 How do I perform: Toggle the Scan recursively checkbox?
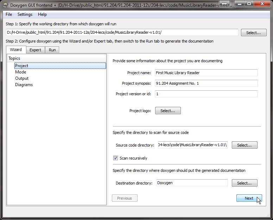[x=115, y=158]
